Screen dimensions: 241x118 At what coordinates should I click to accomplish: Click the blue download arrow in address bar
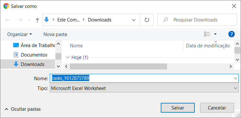pyautogui.click(x=46, y=20)
